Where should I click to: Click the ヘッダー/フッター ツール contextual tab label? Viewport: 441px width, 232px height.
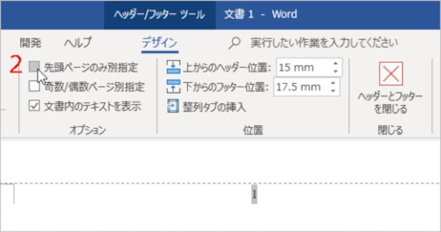[159, 15]
